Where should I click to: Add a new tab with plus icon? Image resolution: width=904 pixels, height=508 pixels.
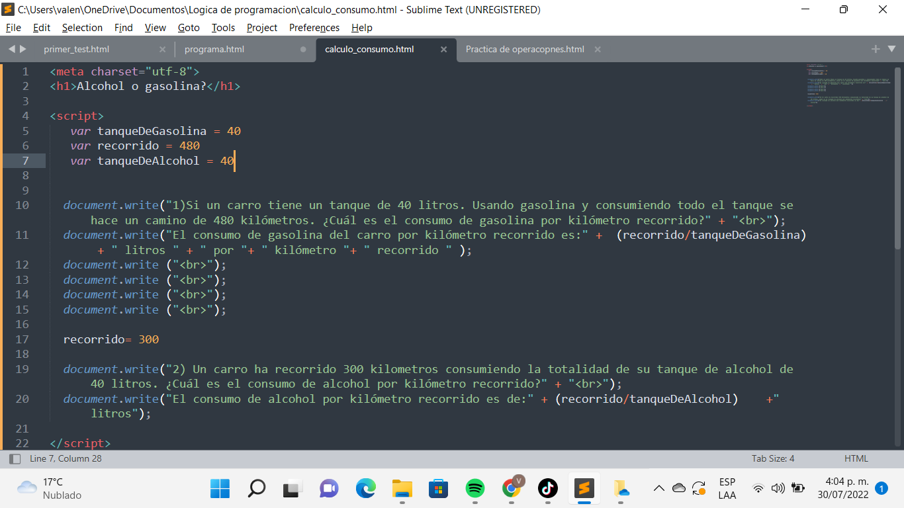876,49
